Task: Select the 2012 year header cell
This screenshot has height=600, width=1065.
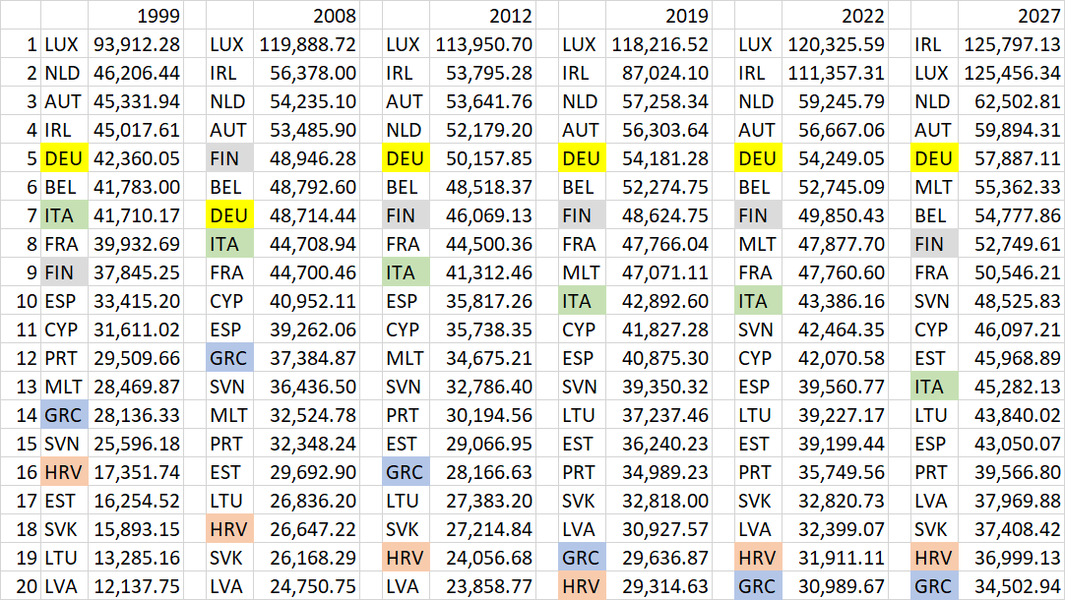Action: pyautogui.click(x=483, y=15)
